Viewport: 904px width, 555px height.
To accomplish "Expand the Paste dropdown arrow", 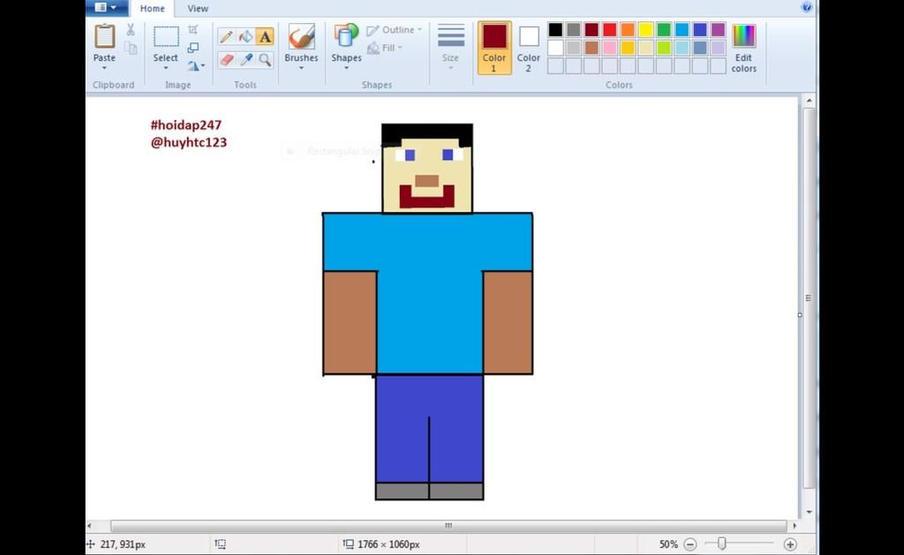I will coord(104,69).
